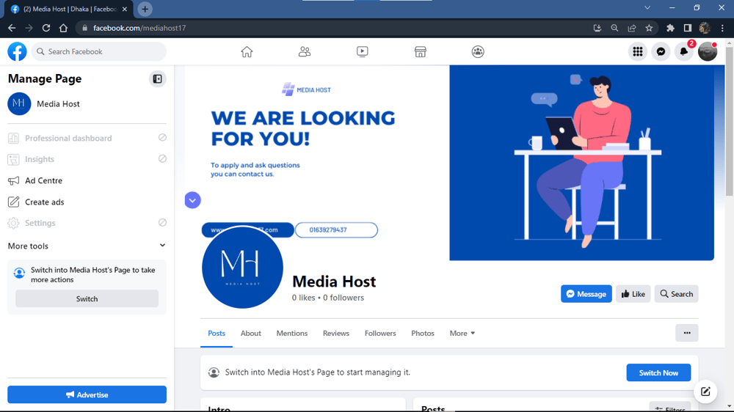Image resolution: width=734 pixels, height=412 pixels.
Task: Switch to the About tab
Action: coord(251,334)
